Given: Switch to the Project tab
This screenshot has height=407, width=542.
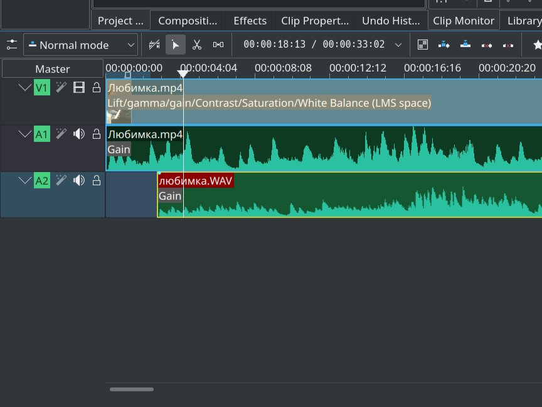Looking at the screenshot, I should [120, 21].
